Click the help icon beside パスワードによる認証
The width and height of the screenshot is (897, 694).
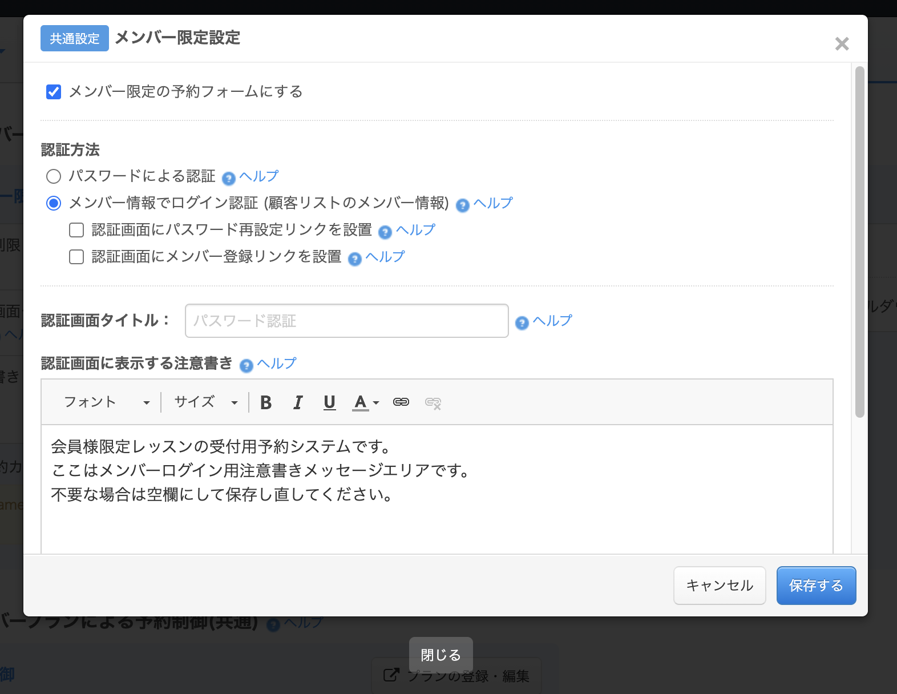(x=229, y=179)
